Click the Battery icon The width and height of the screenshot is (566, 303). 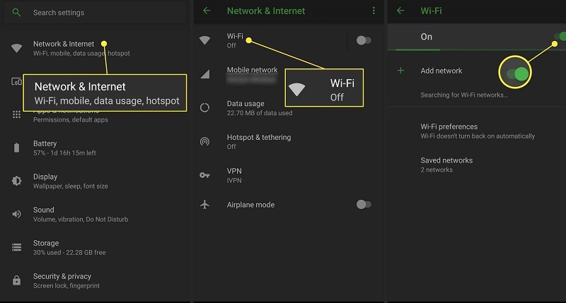17,148
